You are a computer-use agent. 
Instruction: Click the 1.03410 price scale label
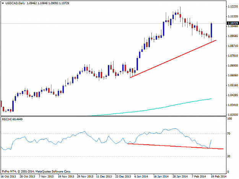(233, 105)
